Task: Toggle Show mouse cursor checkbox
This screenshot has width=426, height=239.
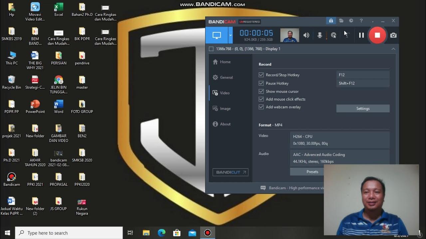Action: [x=261, y=91]
